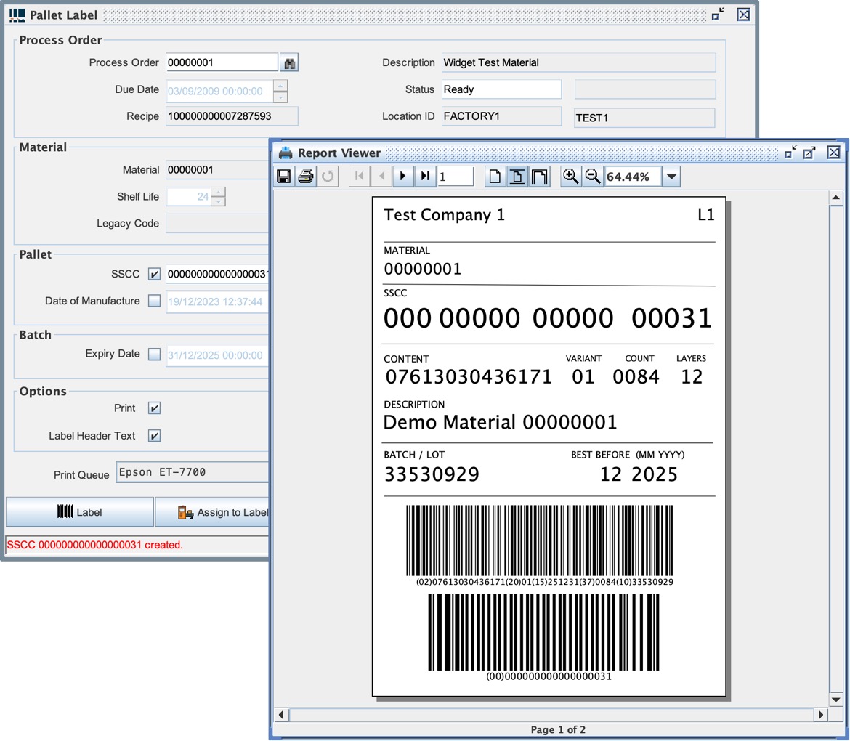Viewport: 850px width, 741px height.
Task: Fit report to page width
Action: point(539,177)
